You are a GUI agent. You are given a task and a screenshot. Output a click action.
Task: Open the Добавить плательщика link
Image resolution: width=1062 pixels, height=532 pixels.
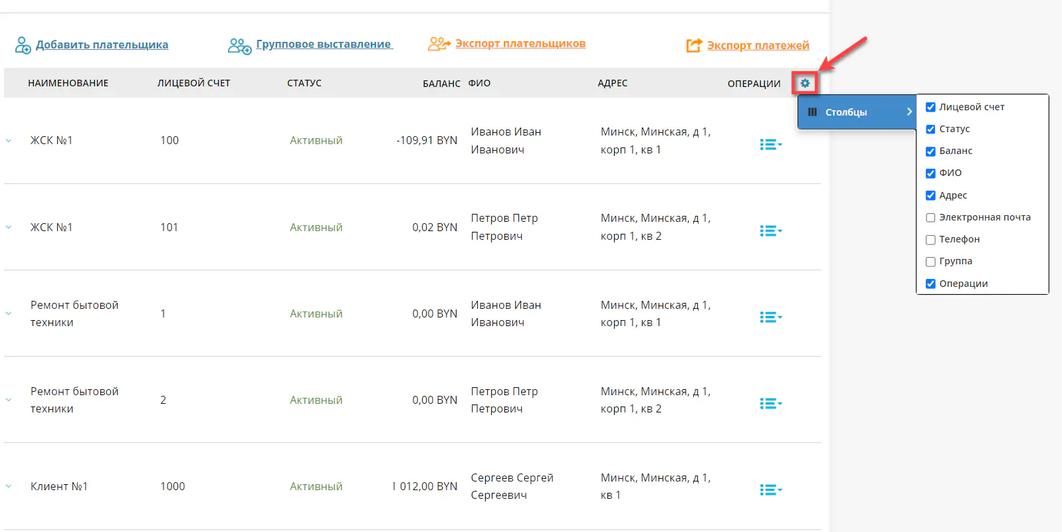coord(102,44)
